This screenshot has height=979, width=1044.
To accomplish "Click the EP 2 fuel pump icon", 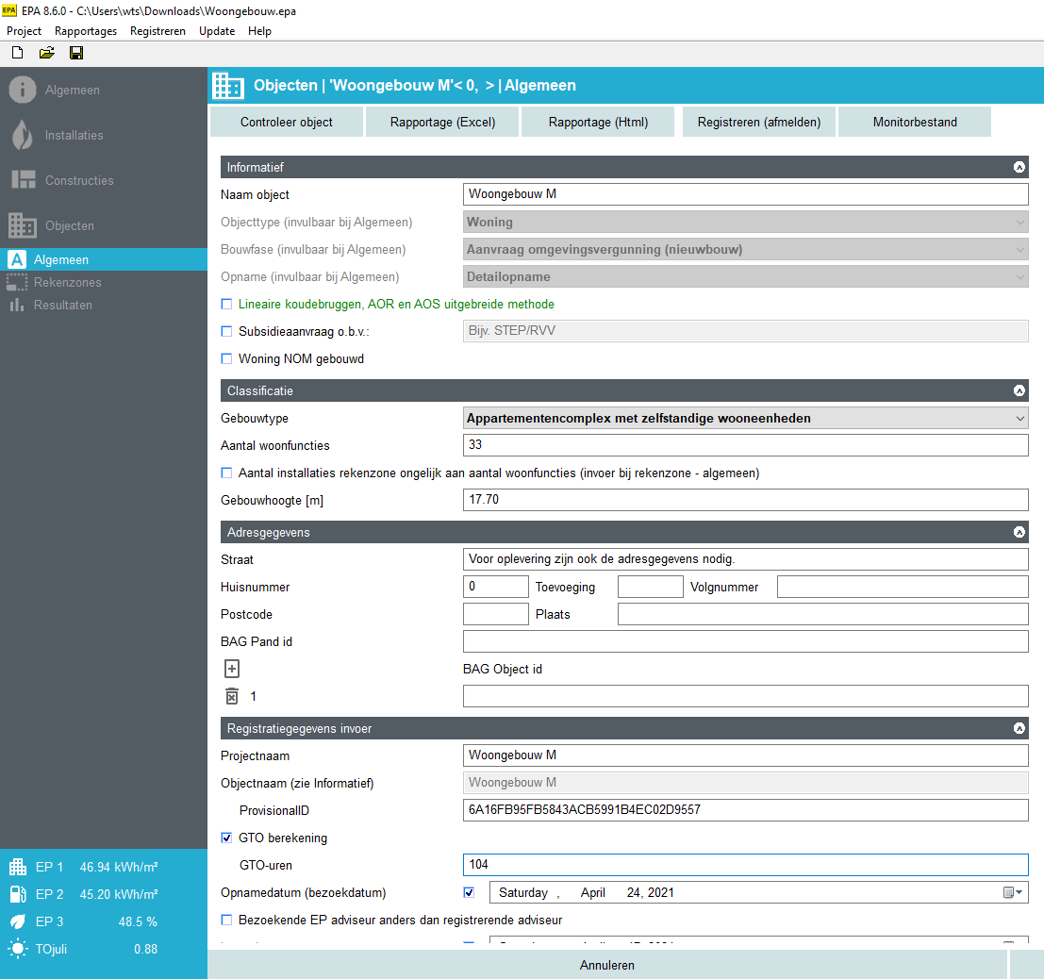I will pos(18,894).
